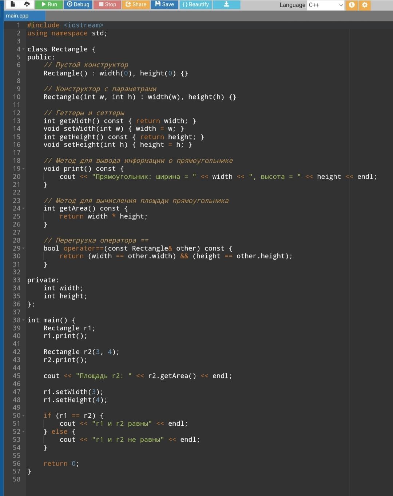This screenshot has height=496, width=393.
Task: Collapse the class Rectangle fold arrow
Action: (24, 49)
